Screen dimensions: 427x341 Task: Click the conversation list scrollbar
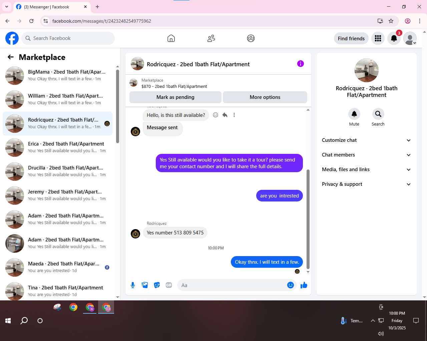[117, 106]
